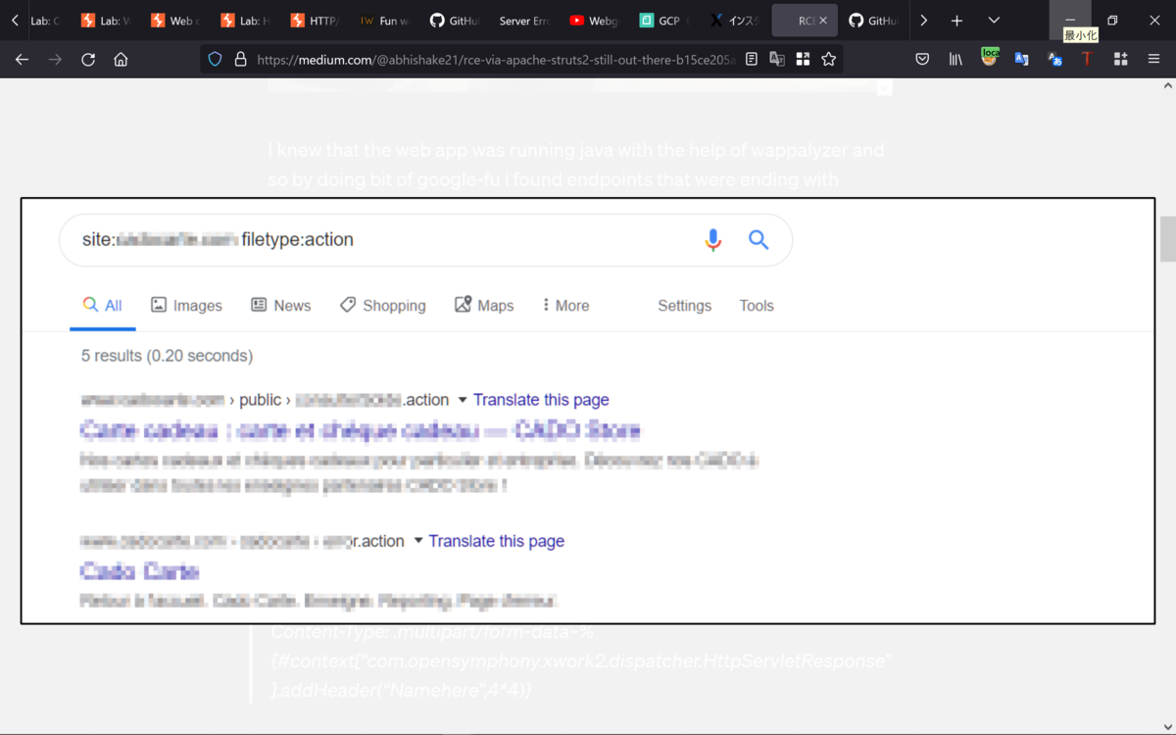This screenshot has height=735, width=1176.
Task: Go back to the previous page
Action: tap(22, 60)
